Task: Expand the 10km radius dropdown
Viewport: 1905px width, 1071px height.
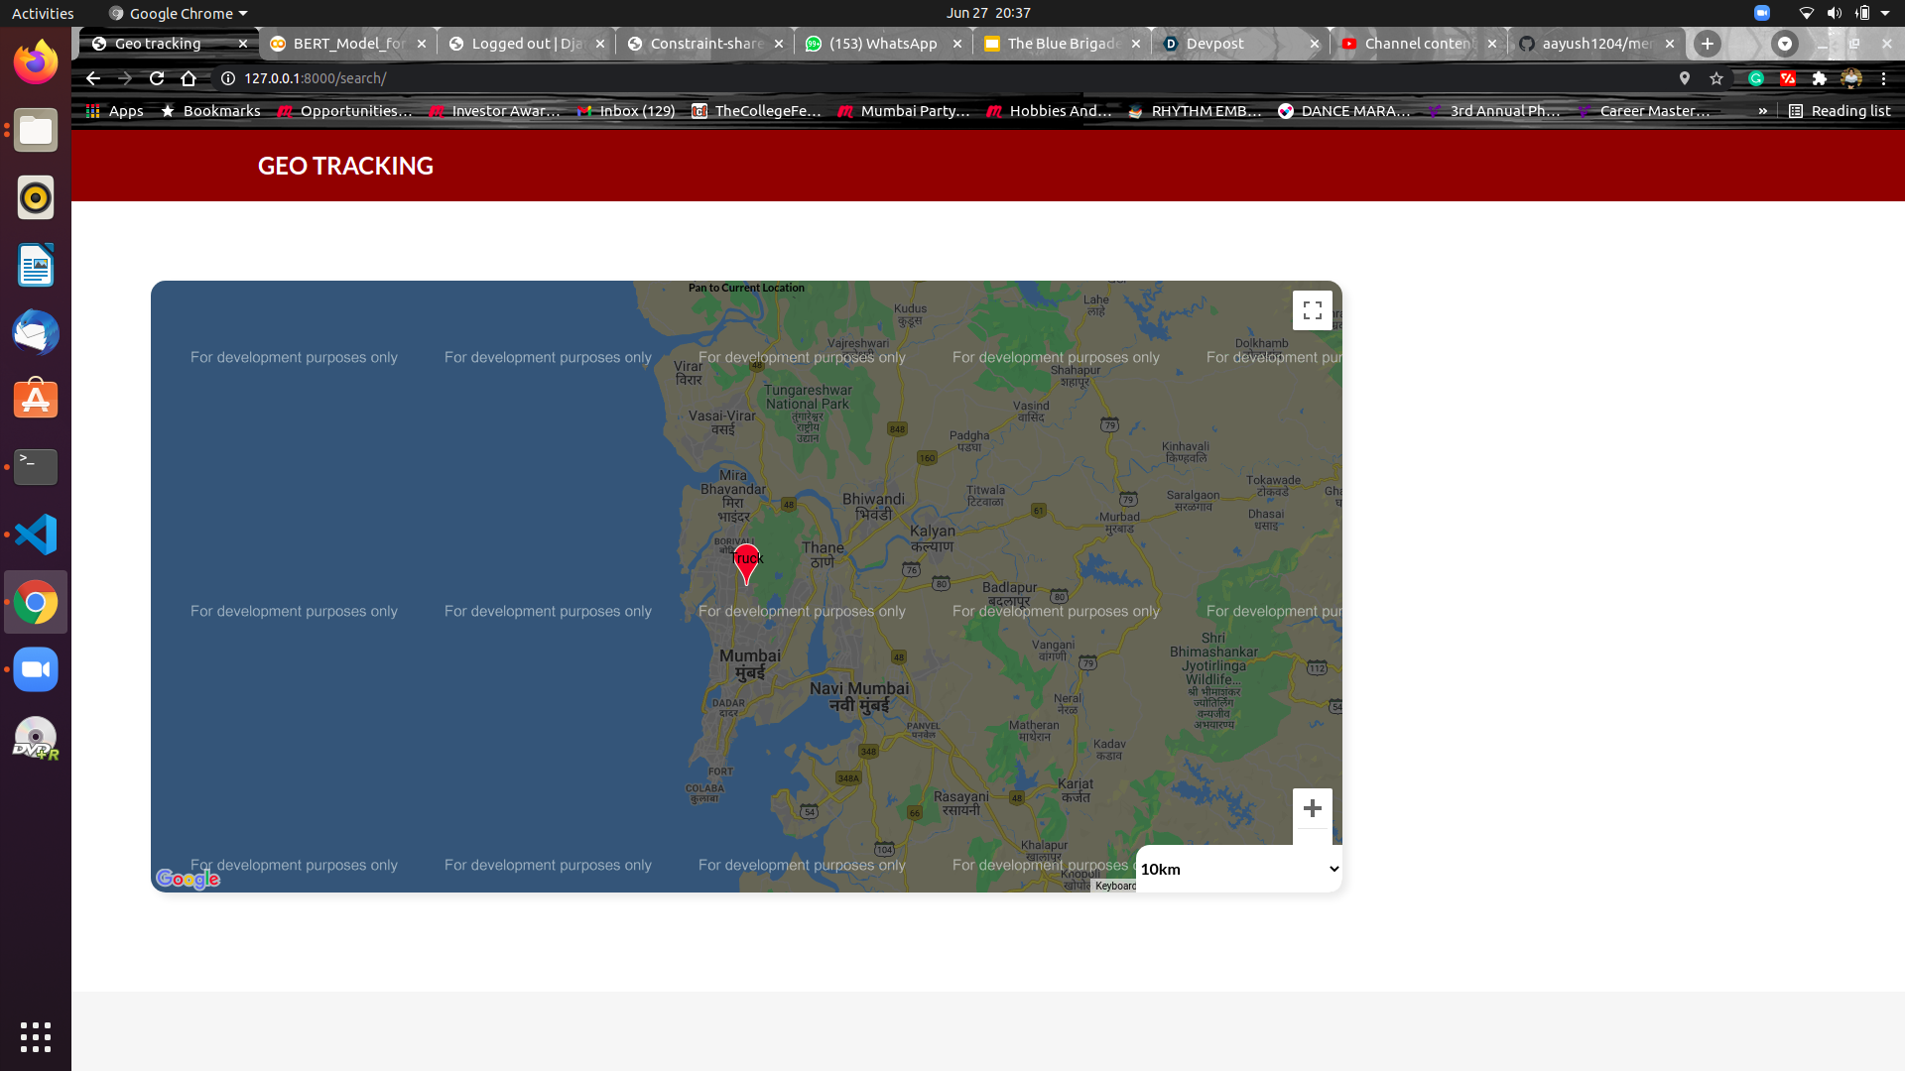Action: click(1238, 869)
